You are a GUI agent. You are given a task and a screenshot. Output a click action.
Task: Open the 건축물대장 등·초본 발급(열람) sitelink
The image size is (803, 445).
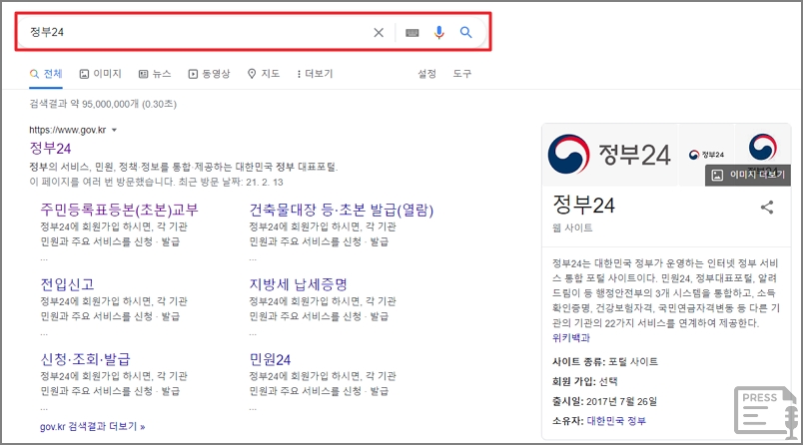tap(342, 210)
